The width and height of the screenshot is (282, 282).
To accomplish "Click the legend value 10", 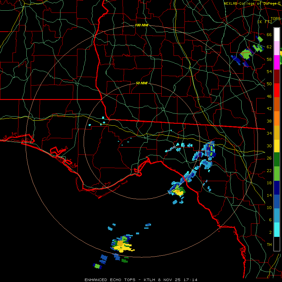I will pyautogui.click(x=269, y=207).
